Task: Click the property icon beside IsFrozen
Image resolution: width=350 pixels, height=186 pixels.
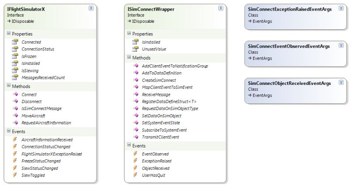Action: pyautogui.click(x=15, y=56)
